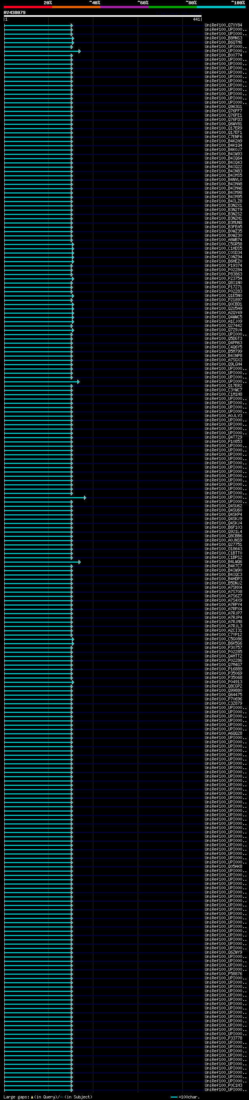Click label UniRef100_B6HEZ0
This screenshot has width=249, height=1100.
click(223, 261)
